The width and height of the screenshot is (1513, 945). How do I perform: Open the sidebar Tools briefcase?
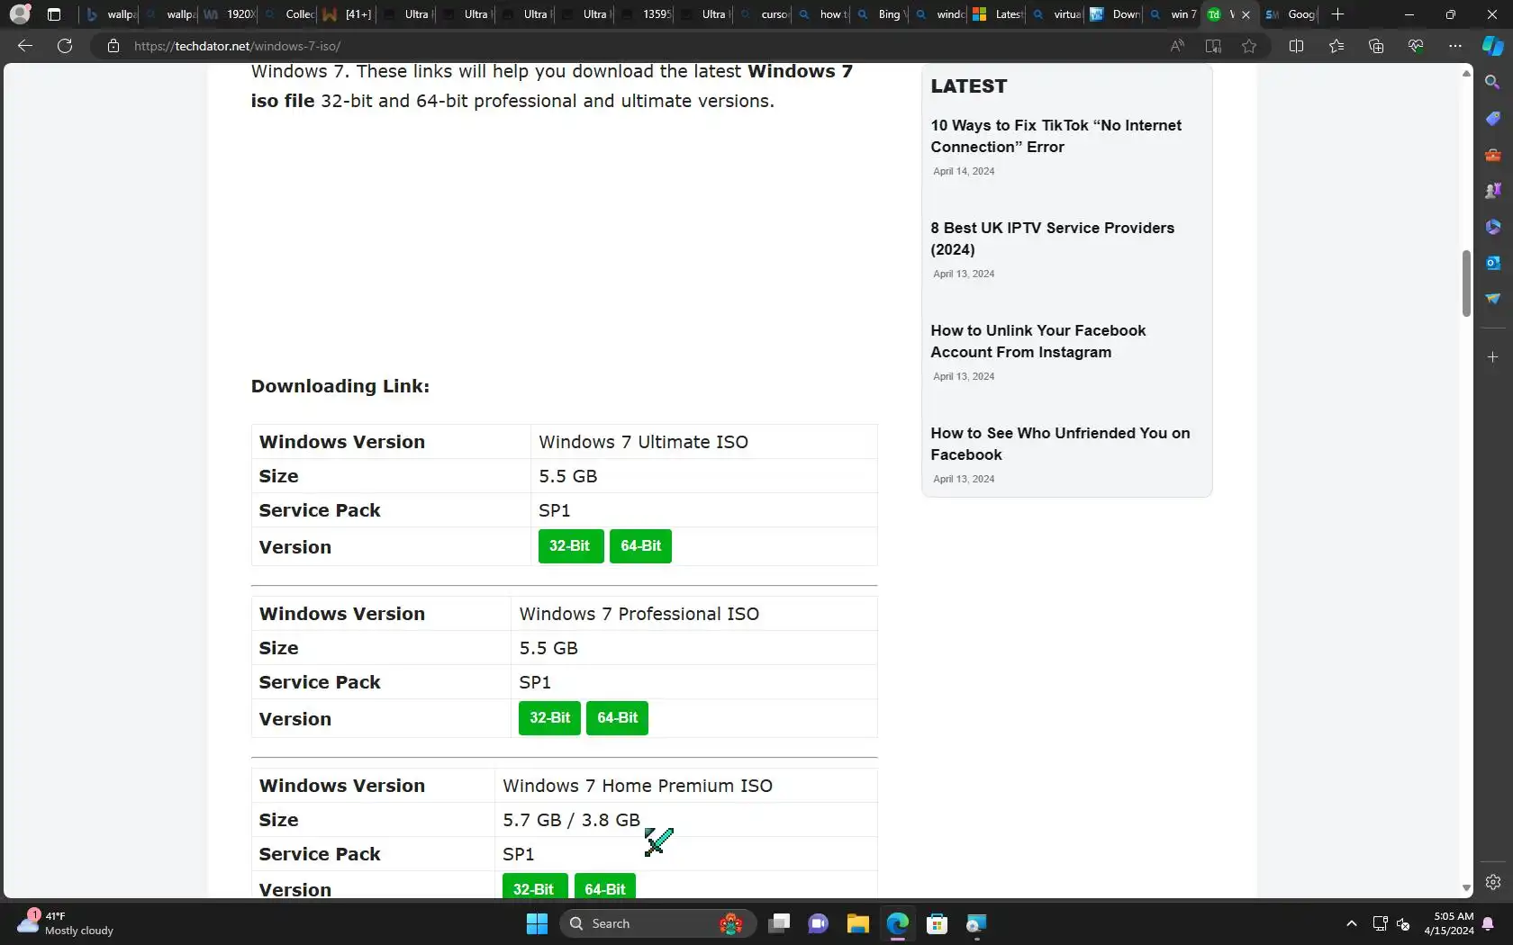1492,155
